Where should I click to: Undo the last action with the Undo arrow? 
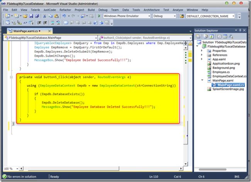pos(64,16)
